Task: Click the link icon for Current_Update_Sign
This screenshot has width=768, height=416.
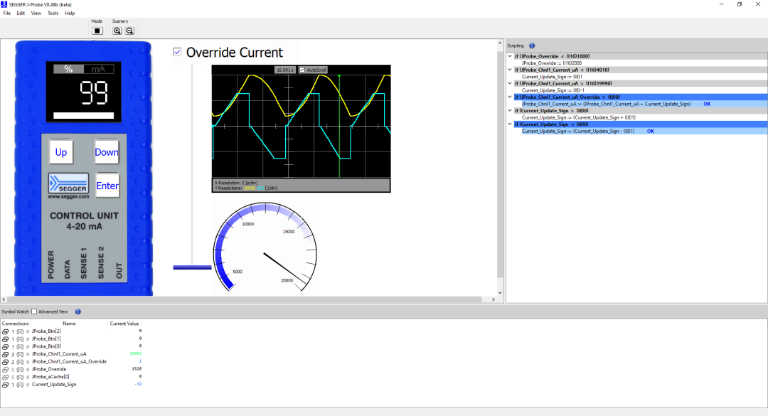Action: click(6, 385)
